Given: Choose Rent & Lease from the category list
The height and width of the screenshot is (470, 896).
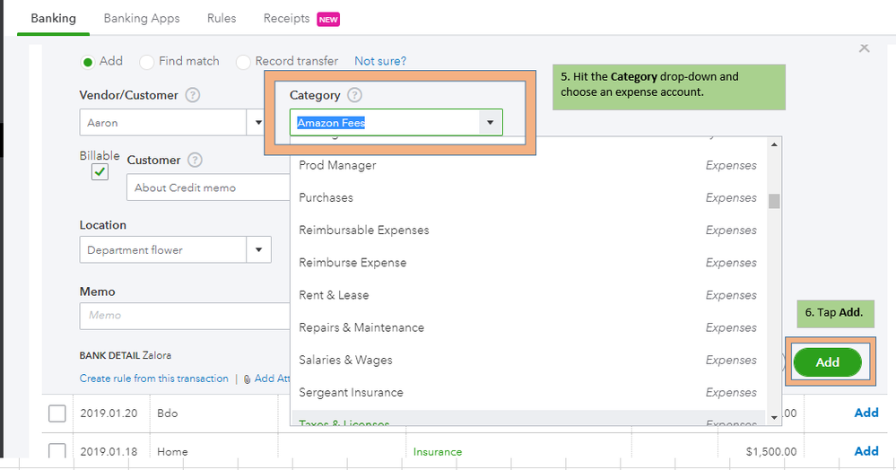Looking at the screenshot, I should 334,295.
